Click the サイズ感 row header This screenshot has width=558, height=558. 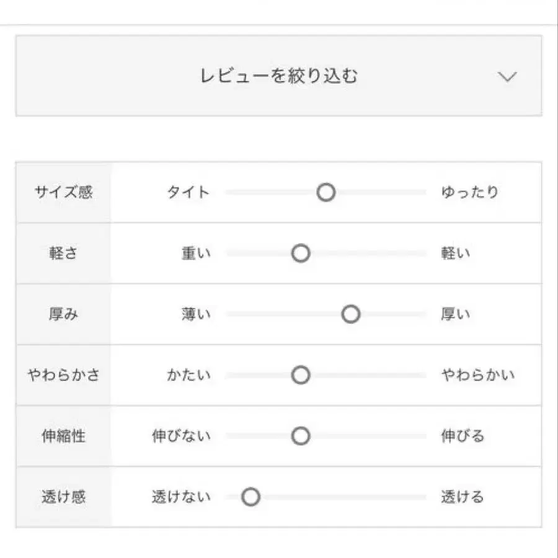(64, 192)
